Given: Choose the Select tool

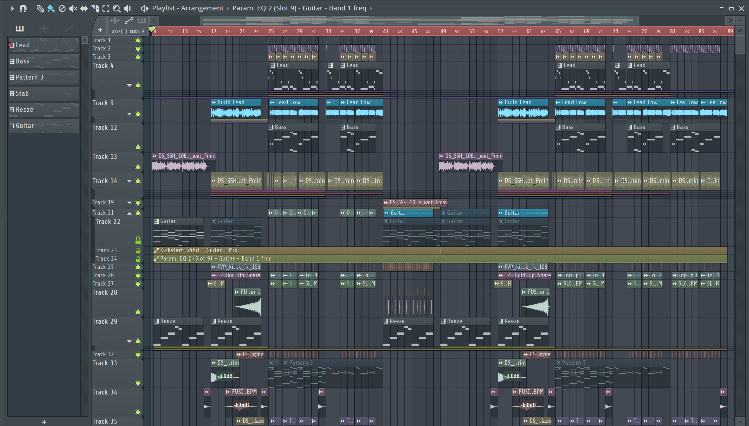Looking at the screenshot, I should tap(106, 9).
